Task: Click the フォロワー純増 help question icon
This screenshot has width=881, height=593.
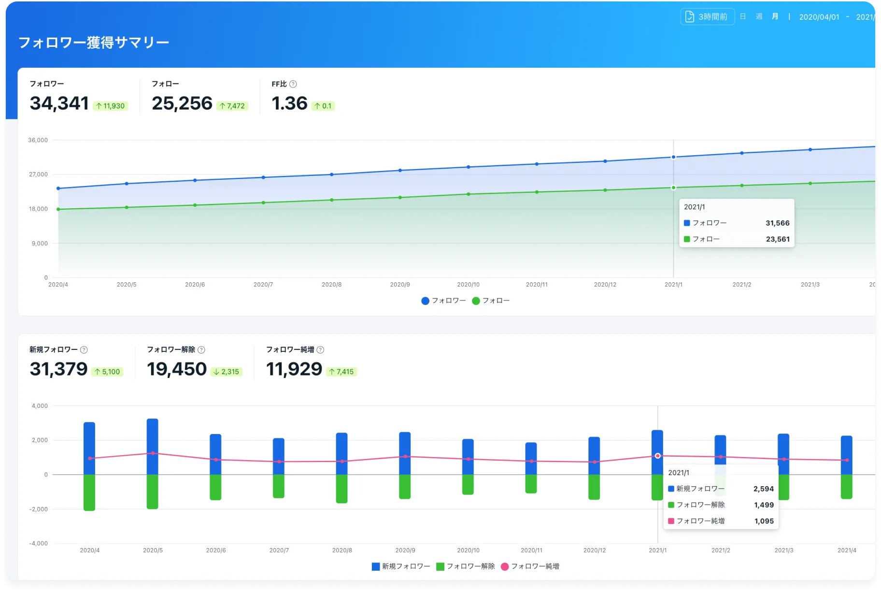Action: coord(320,350)
